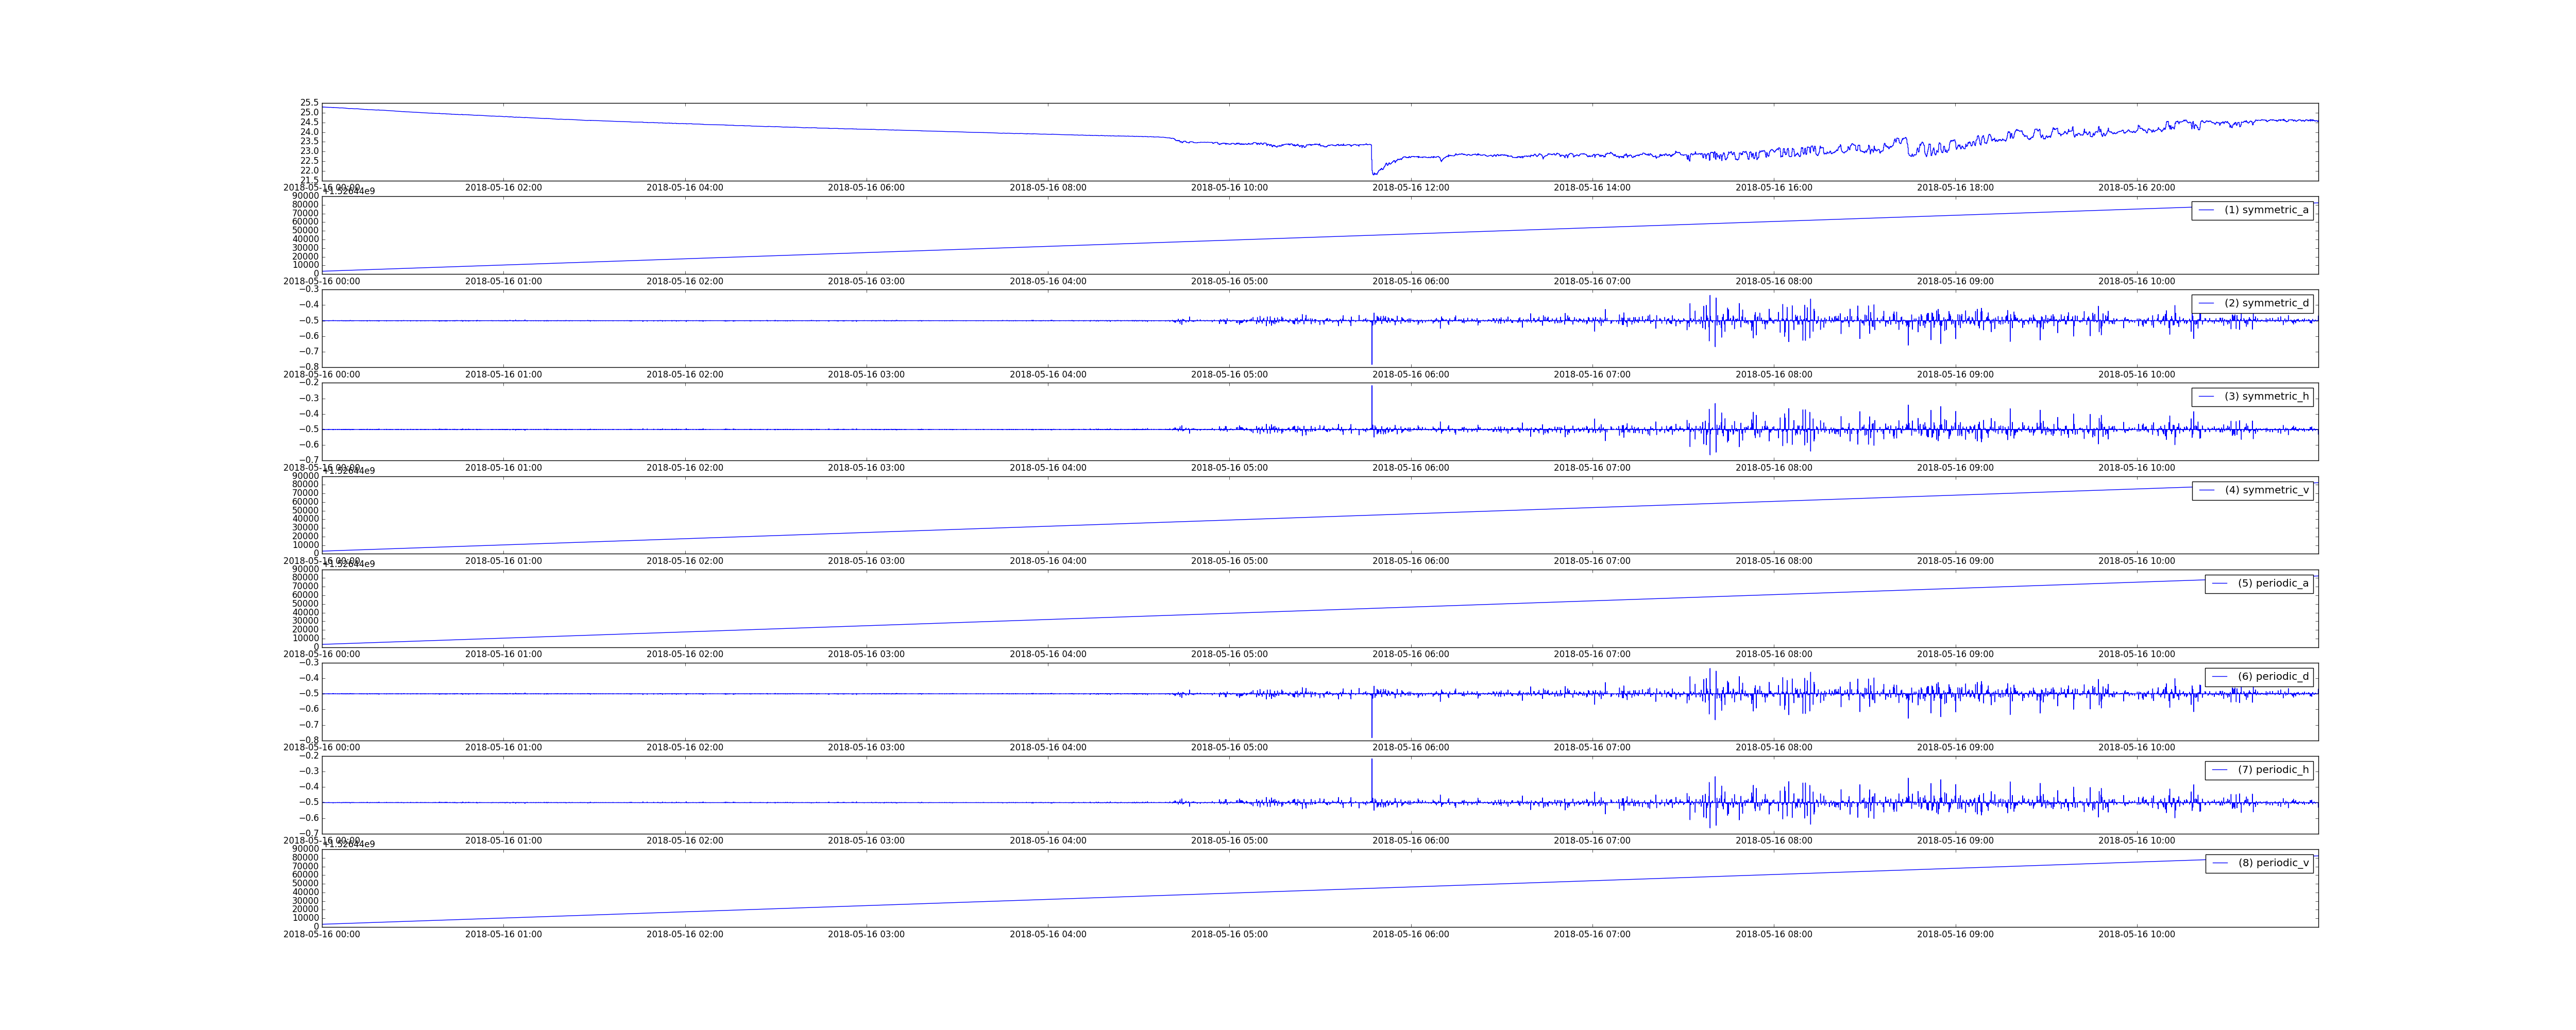The height and width of the screenshot is (1030, 2576).
Task: Click the (4) symmetric_v legend entry
Action: [x=2252, y=490]
